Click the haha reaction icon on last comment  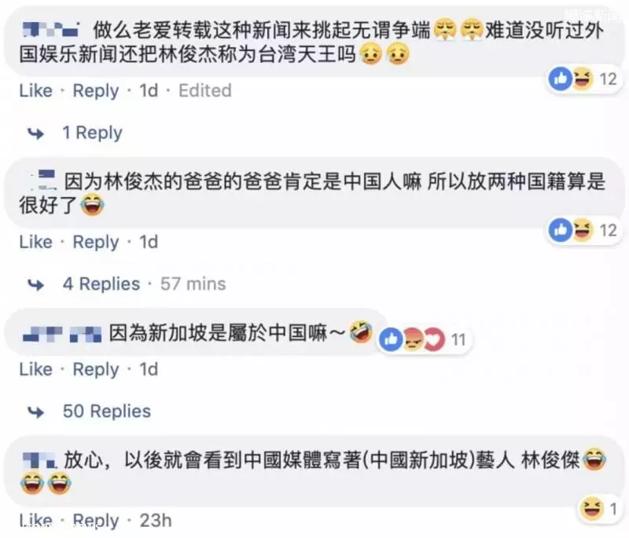click(592, 508)
